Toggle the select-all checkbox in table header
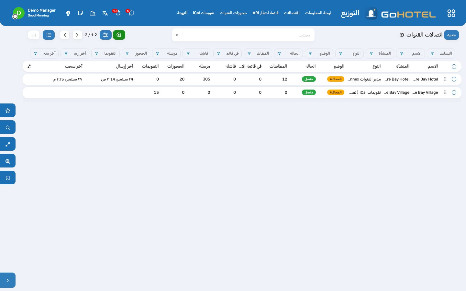This screenshot has width=466, height=291. pyautogui.click(x=454, y=67)
